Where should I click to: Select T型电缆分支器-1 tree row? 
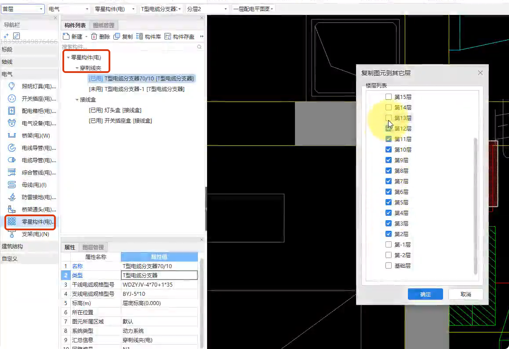tap(137, 89)
